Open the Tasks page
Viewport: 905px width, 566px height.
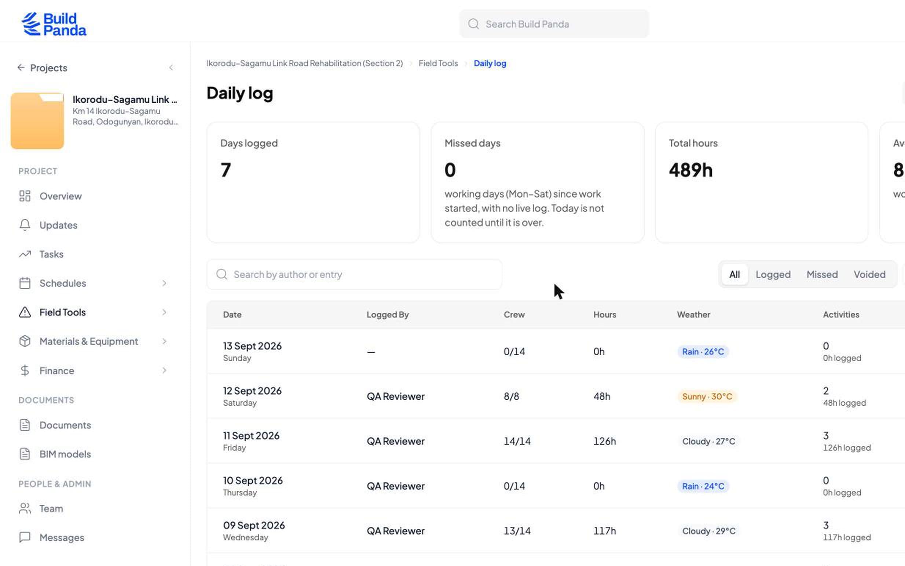(x=52, y=254)
